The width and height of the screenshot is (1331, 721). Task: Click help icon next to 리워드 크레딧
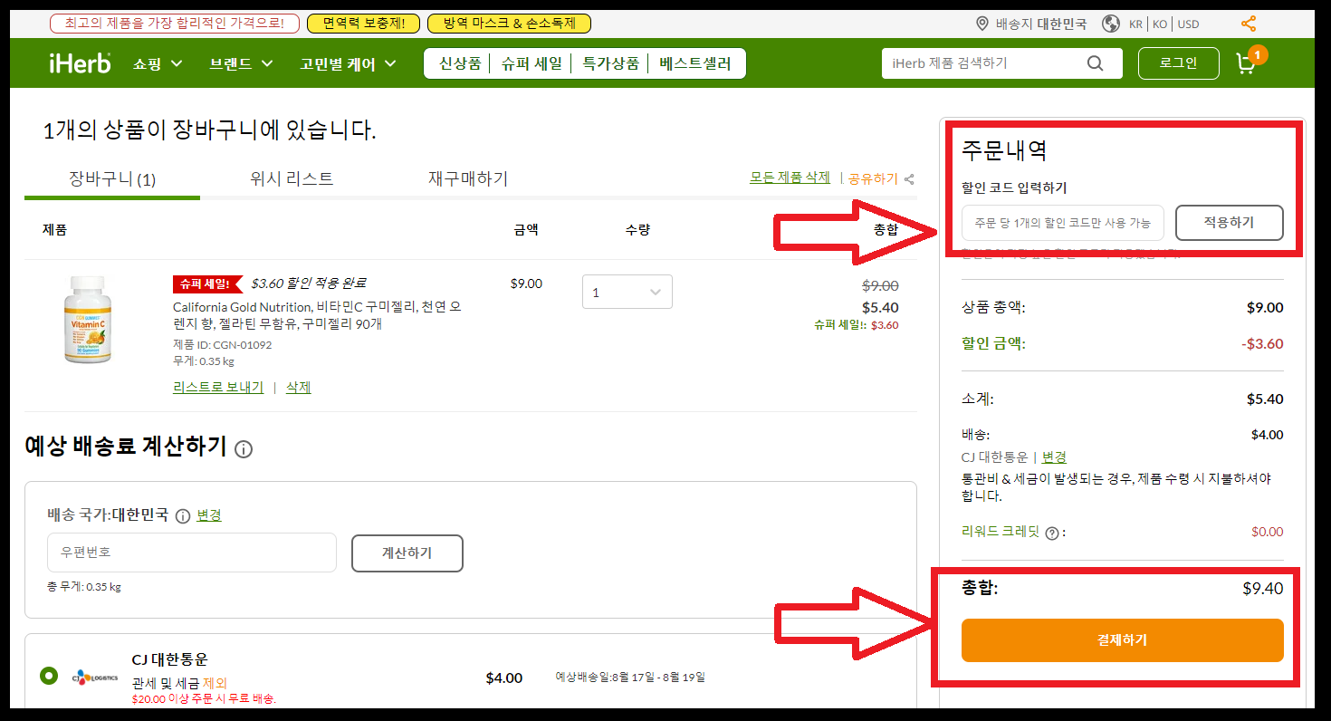click(1051, 533)
